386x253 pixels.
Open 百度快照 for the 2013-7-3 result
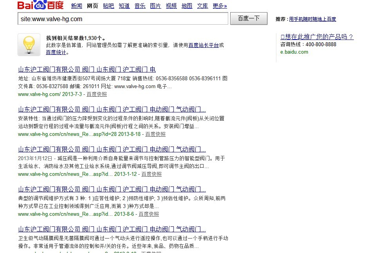96,94
